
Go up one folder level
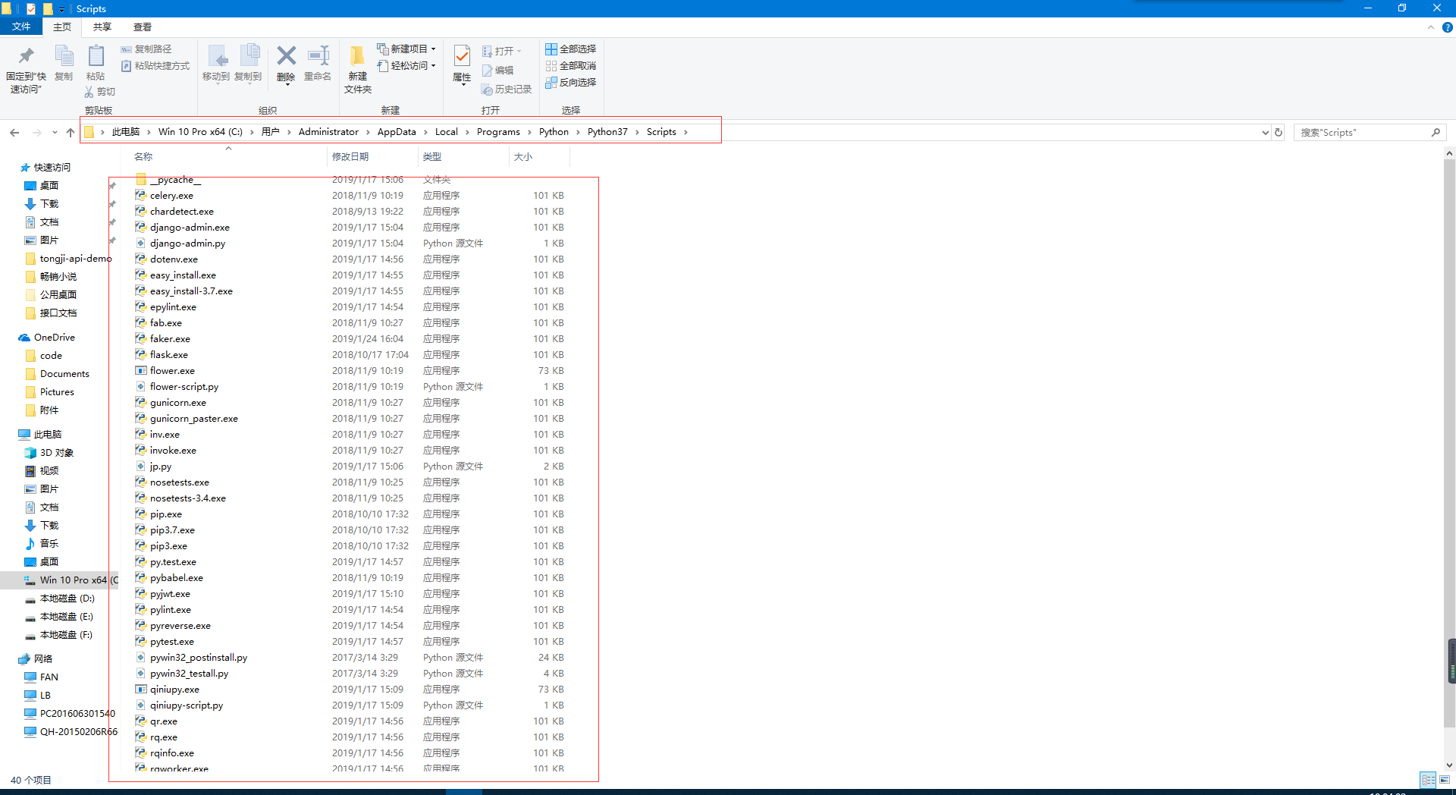[x=71, y=132]
